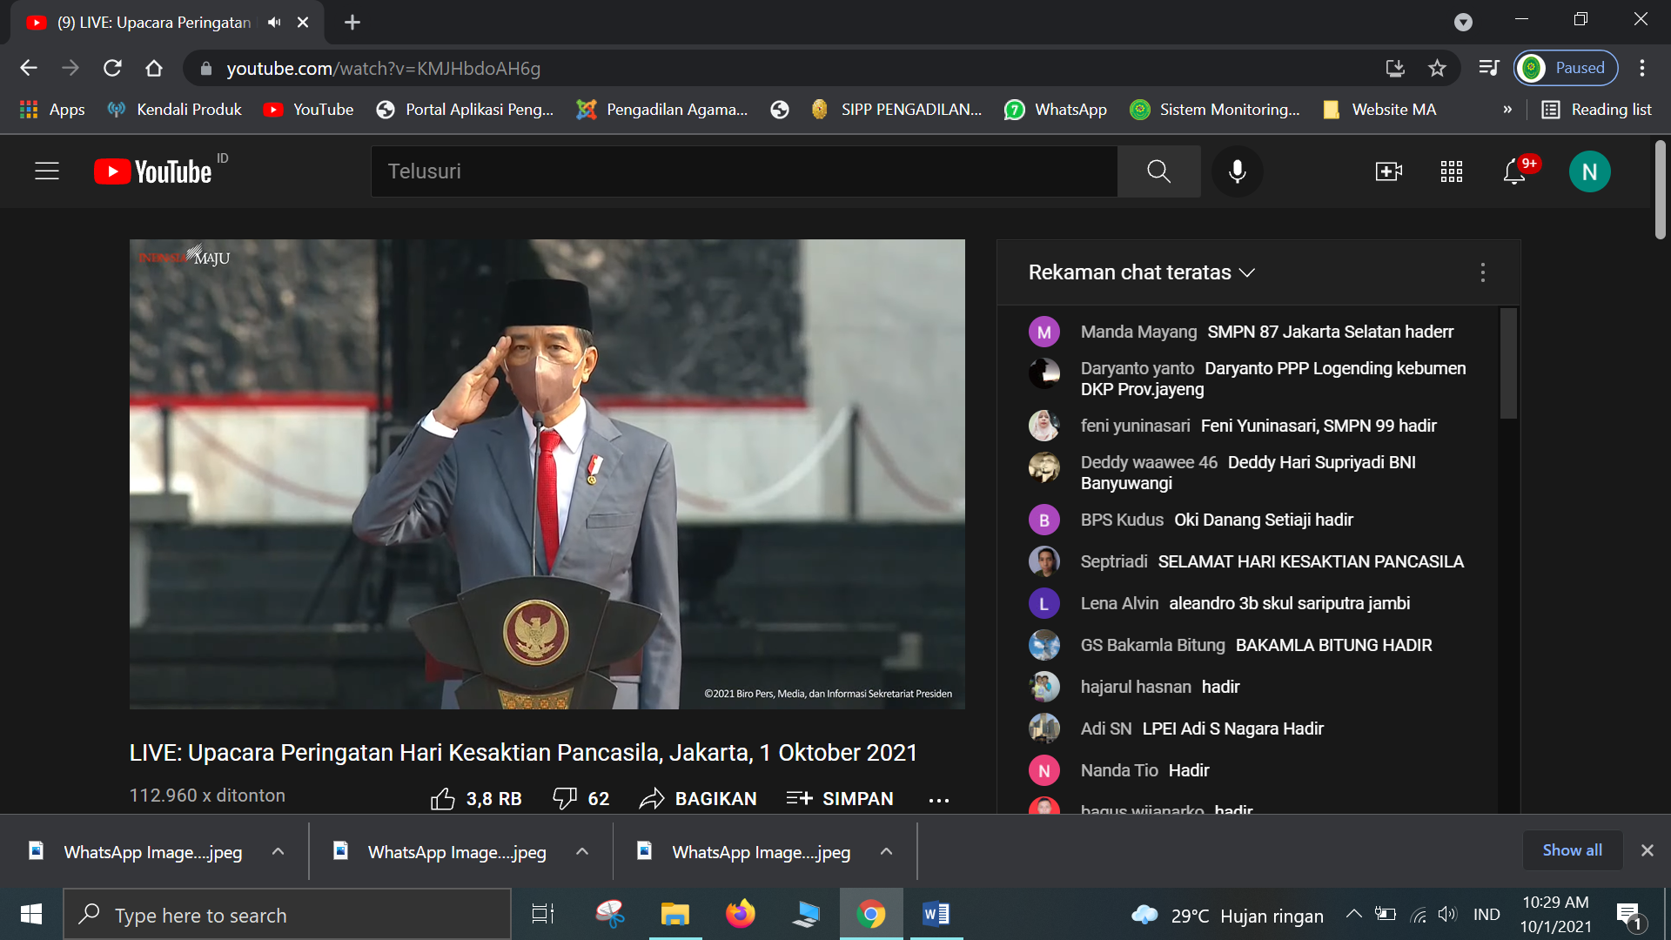Screen dimensions: 1671x940
Task: Click the BAGIKAN share button
Action: click(698, 798)
